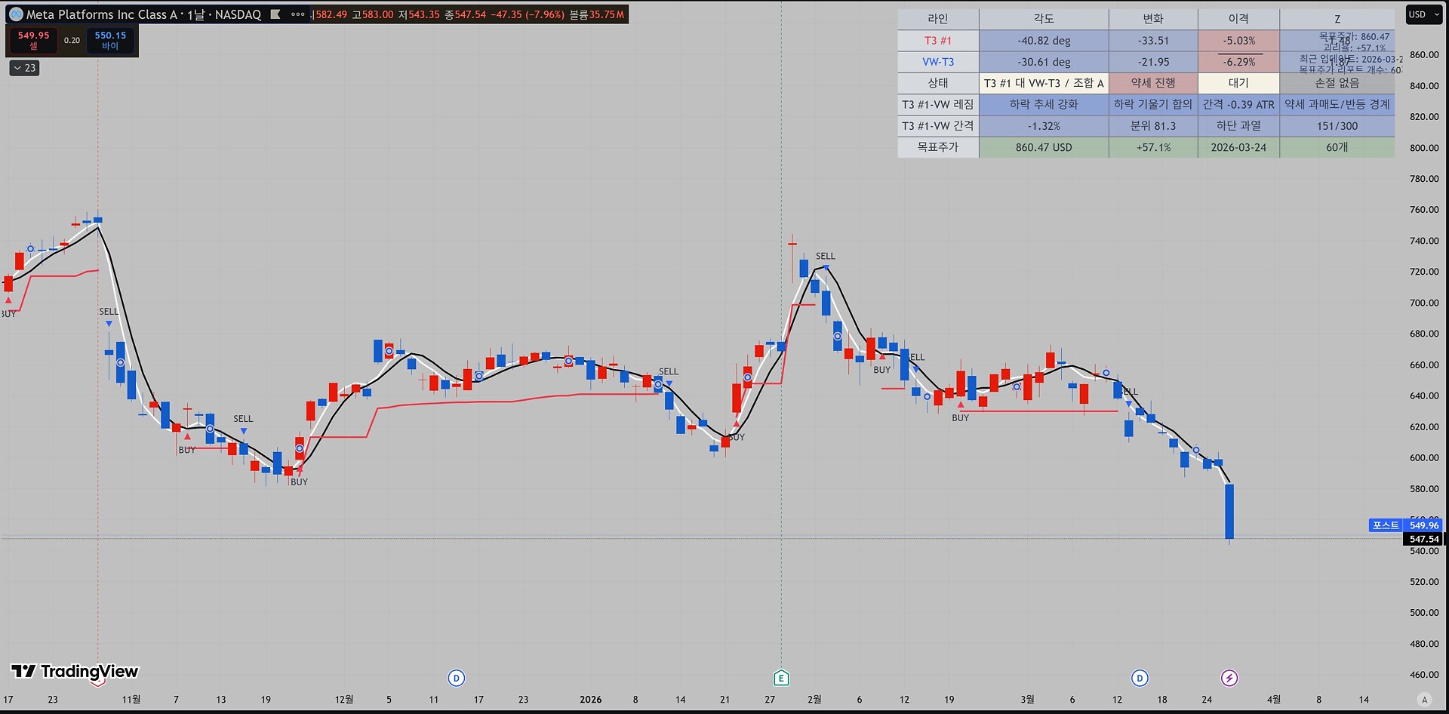Click the earnings E marker near January 27
The width and height of the screenshot is (1449, 714).
click(781, 678)
